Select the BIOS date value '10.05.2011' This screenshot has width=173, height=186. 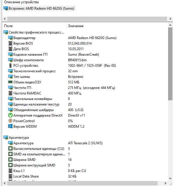tap(76, 49)
